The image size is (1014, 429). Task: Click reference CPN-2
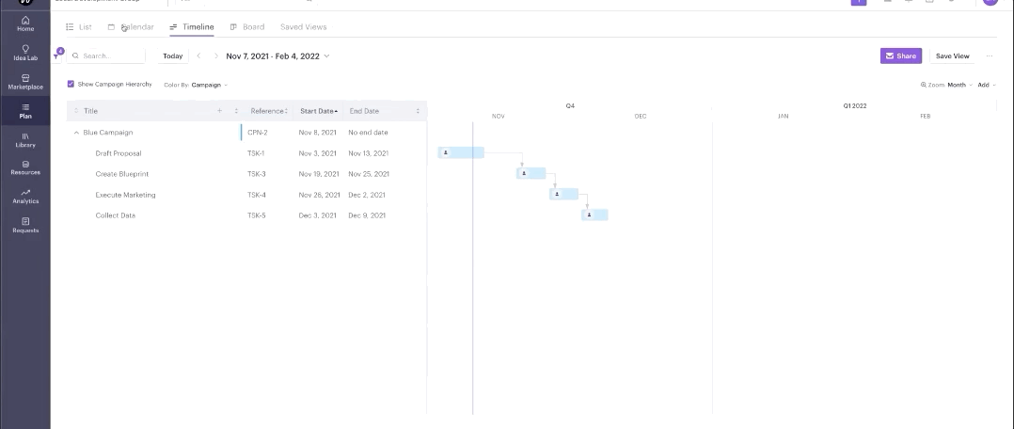pos(258,133)
